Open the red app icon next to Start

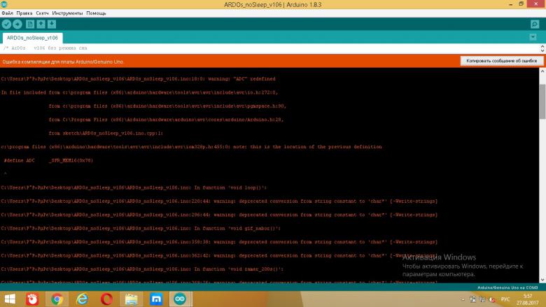(x=32, y=299)
